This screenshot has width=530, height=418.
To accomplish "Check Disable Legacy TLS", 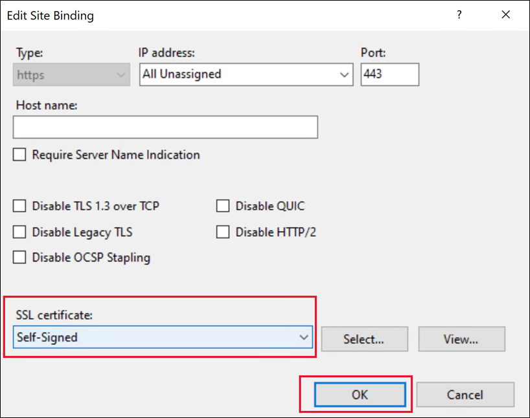I will [x=19, y=232].
